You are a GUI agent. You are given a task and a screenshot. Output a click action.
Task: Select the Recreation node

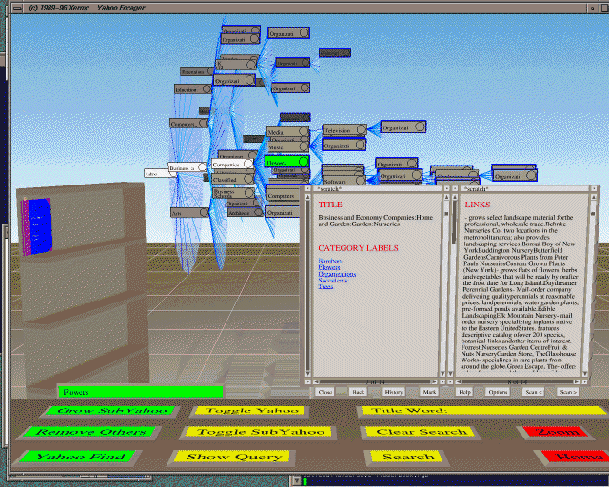point(198,72)
